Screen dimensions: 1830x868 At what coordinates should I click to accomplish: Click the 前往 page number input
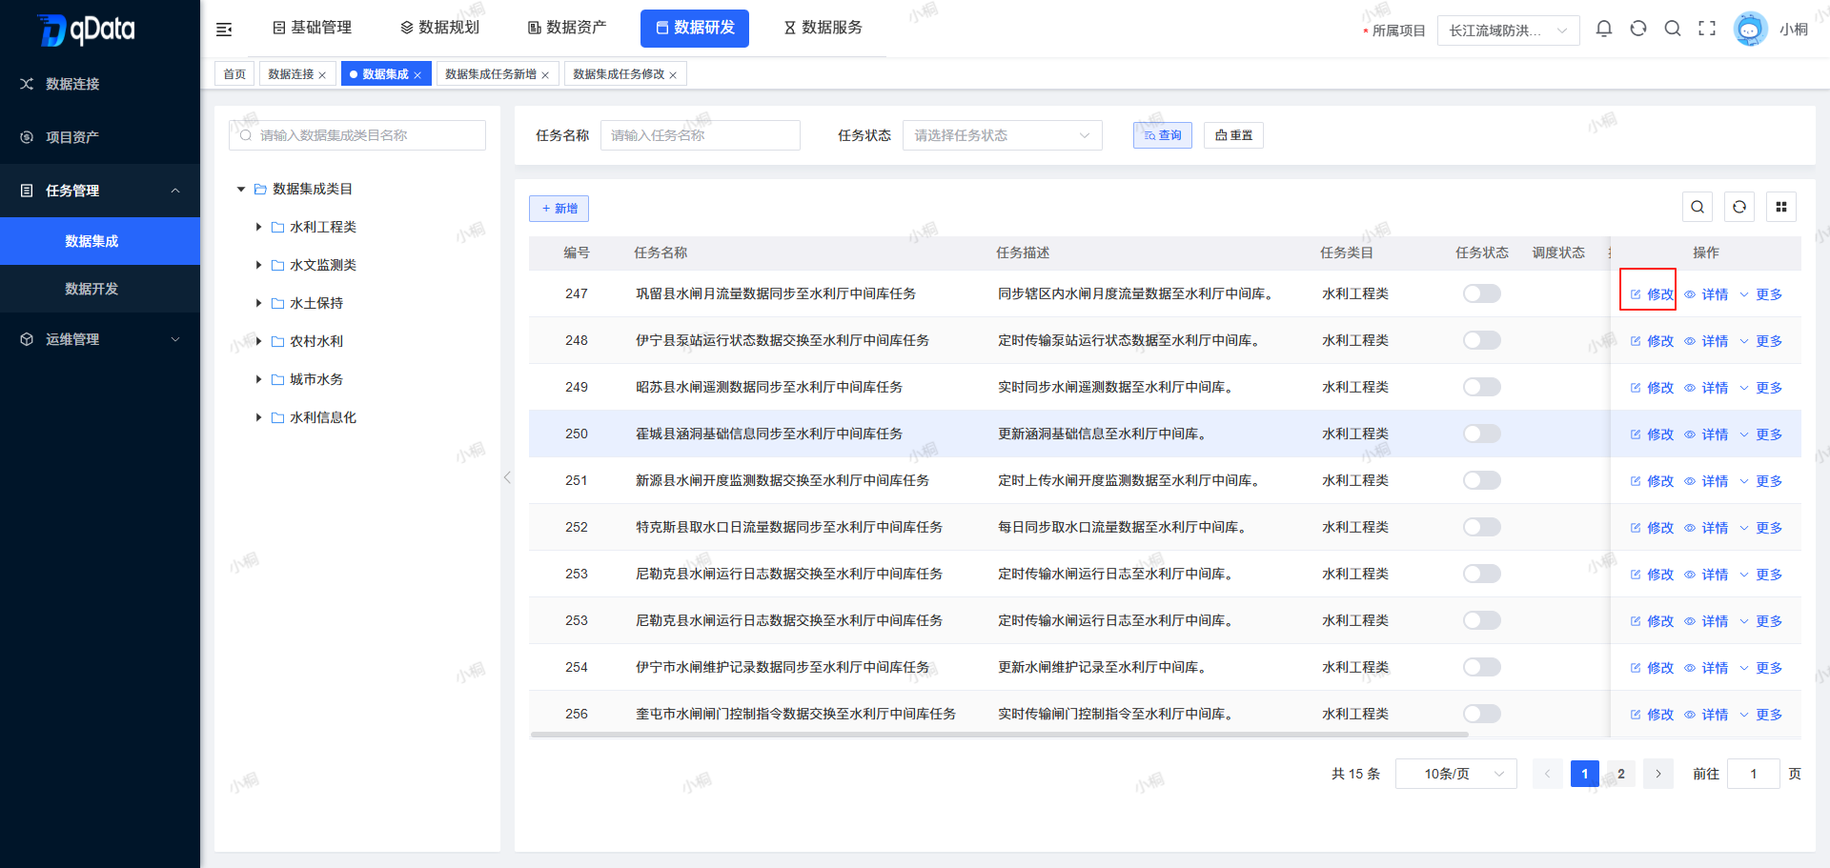1753,774
